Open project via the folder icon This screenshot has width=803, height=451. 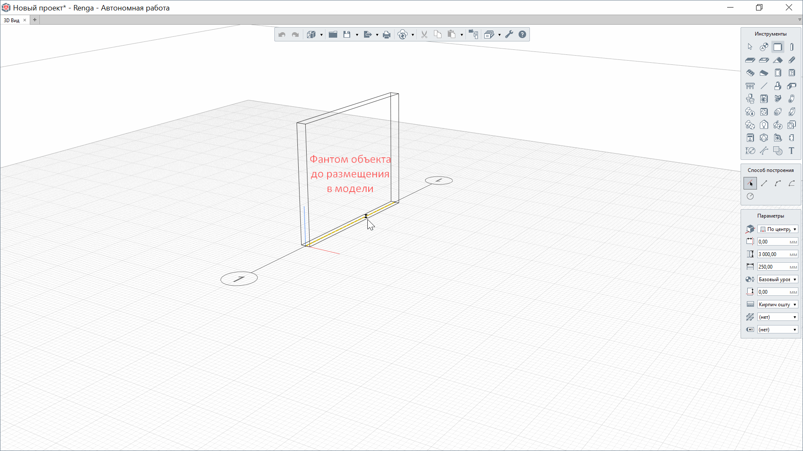coord(333,35)
